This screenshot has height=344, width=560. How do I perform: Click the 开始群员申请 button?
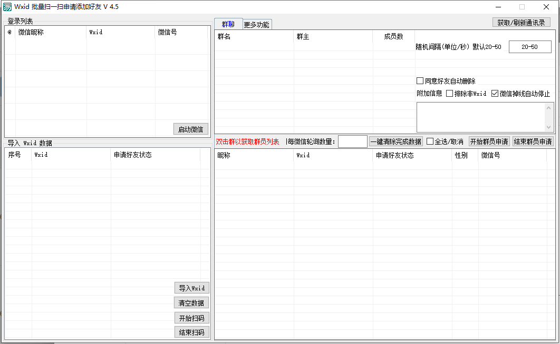point(489,141)
